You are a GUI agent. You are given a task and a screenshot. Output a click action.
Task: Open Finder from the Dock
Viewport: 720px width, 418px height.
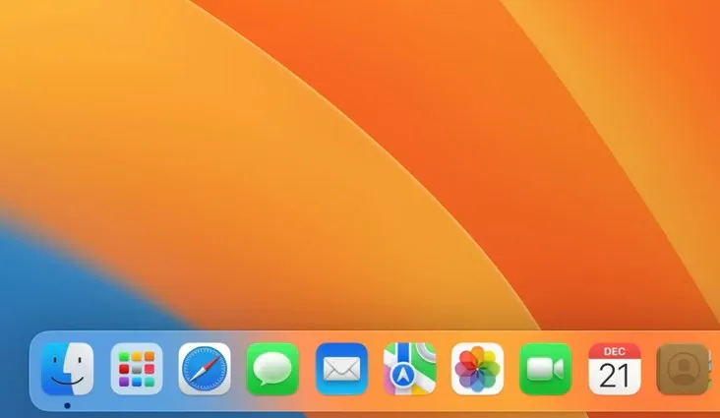[x=68, y=369]
